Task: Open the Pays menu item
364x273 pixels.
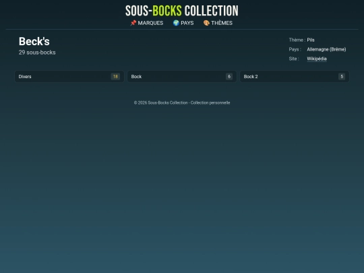Action: point(183,23)
